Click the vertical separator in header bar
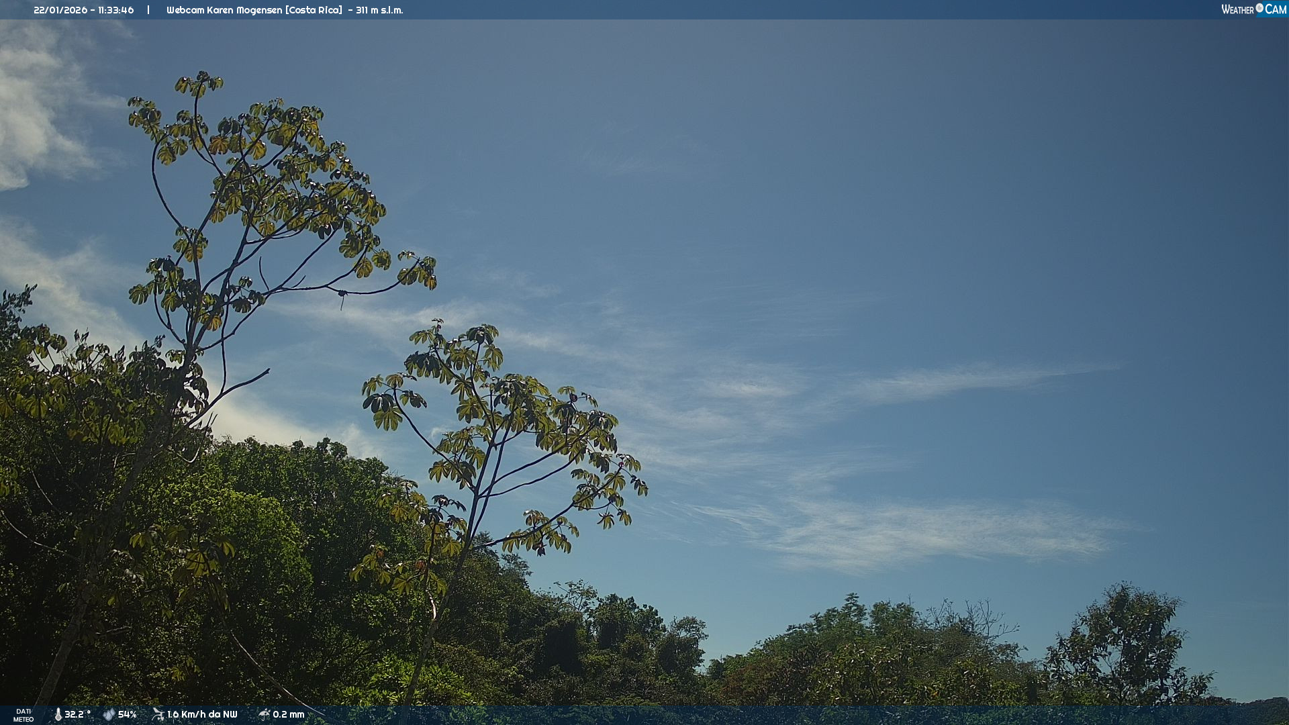 tap(148, 10)
